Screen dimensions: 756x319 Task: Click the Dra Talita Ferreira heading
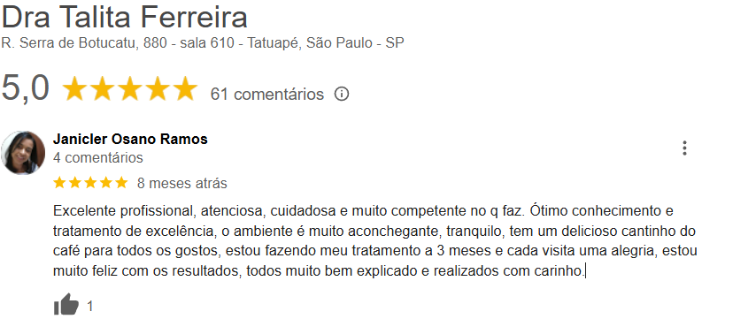[x=125, y=18]
